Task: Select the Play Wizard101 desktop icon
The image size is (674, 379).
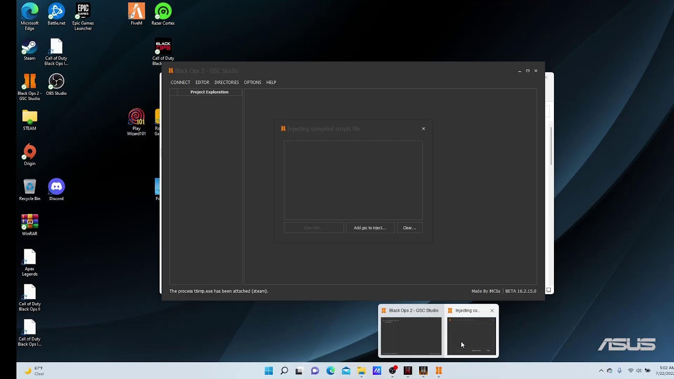Action: click(136, 122)
